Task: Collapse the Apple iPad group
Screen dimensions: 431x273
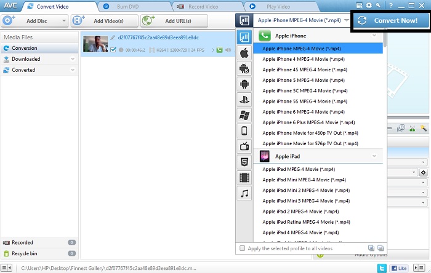Action: coord(374,156)
